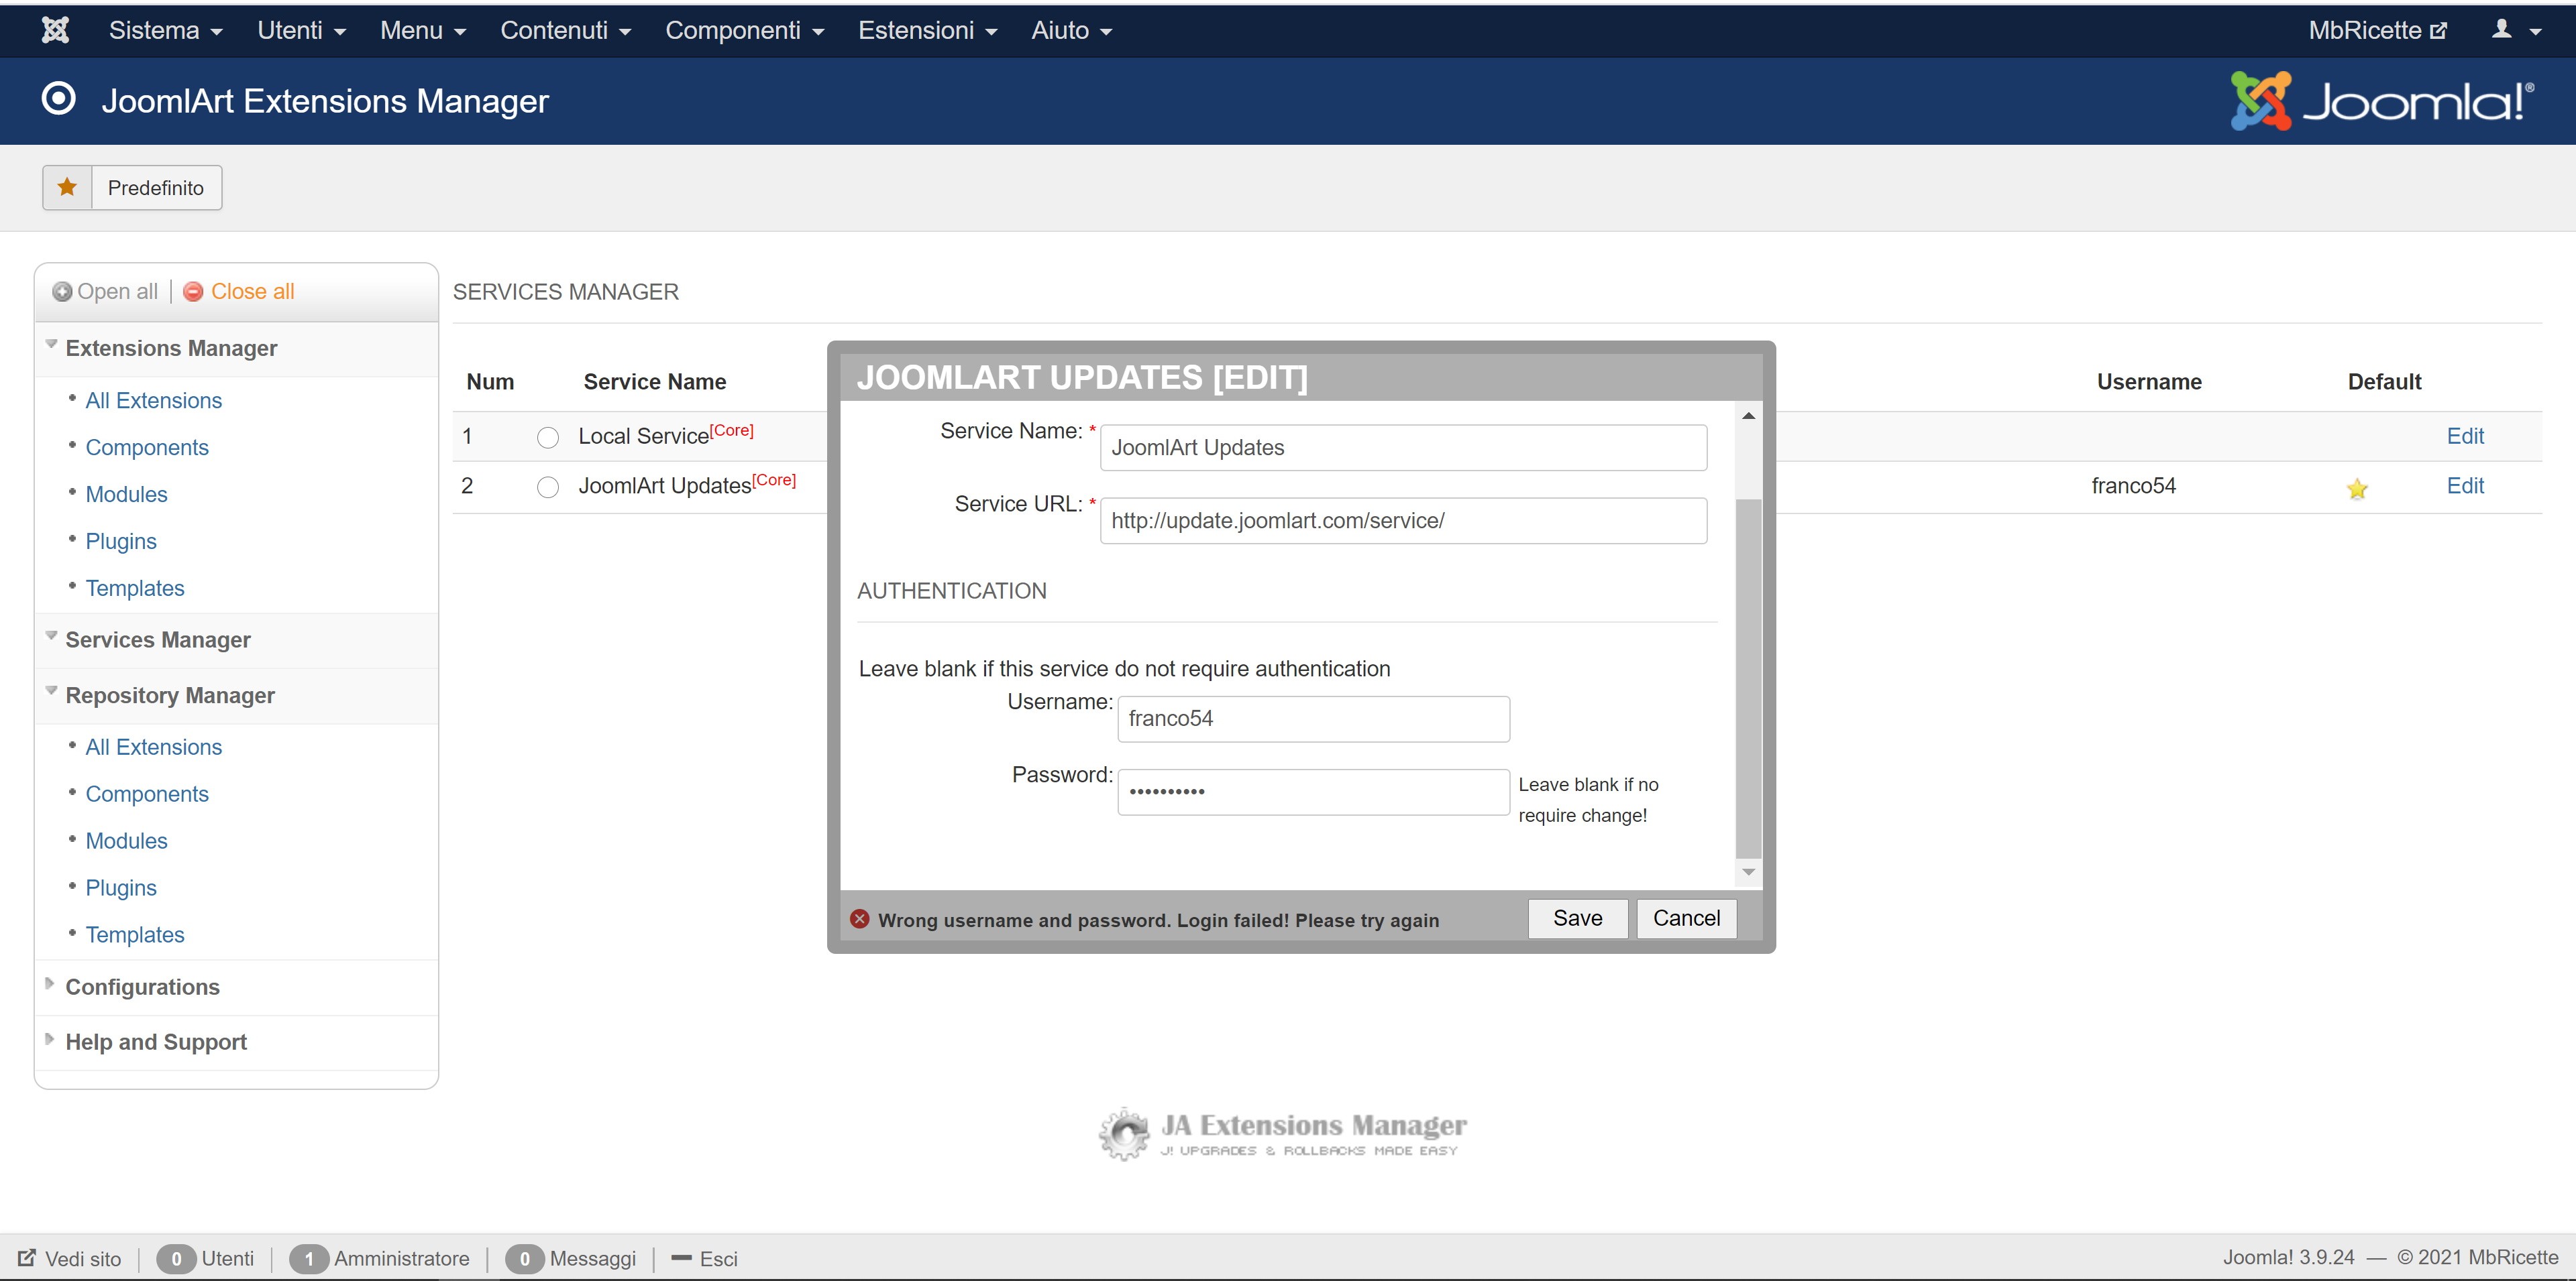Image resolution: width=2576 pixels, height=1281 pixels.
Task: Click the orange star Predefinito icon
Action: [67, 187]
